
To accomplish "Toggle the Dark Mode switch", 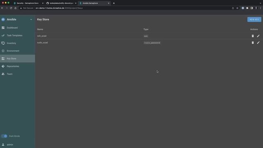I will tap(4, 136).
